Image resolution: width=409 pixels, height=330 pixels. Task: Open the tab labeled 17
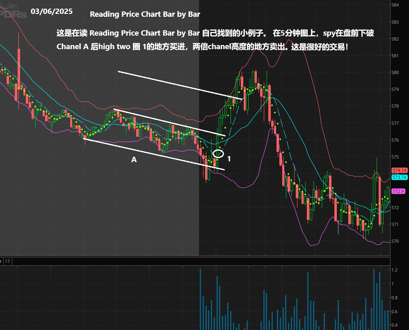(8, 261)
